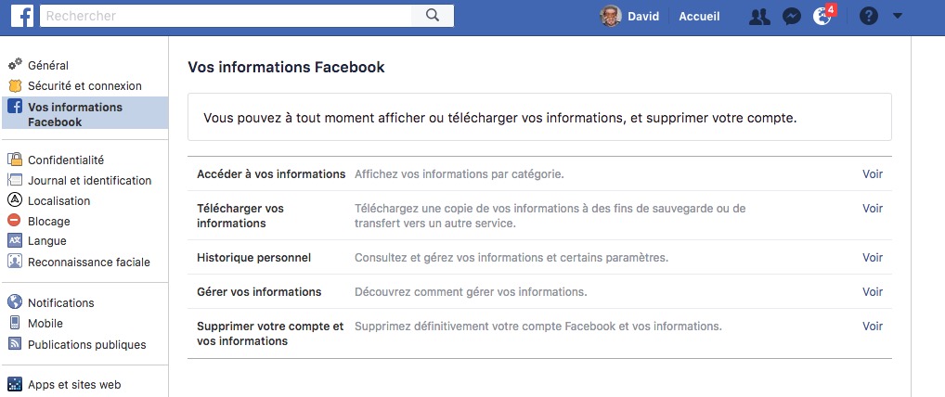945x397 pixels.
Task: Click David's profile picture thumbnail
Action: coord(611,17)
